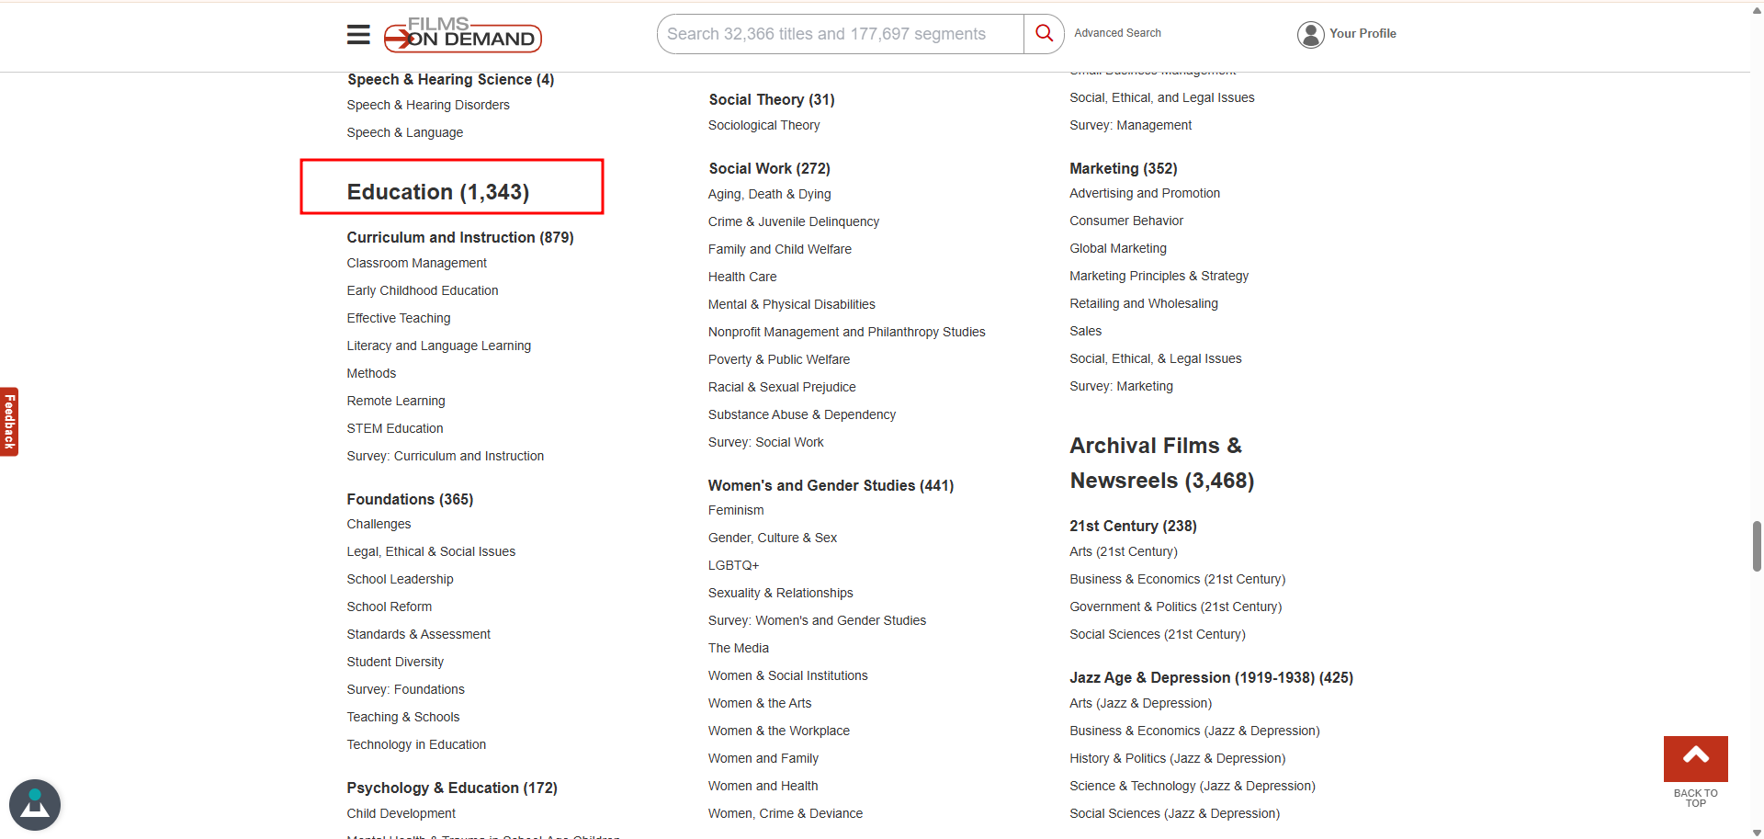
Task: Click the LGBTQ+ topic link
Action: [x=733, y=565]
